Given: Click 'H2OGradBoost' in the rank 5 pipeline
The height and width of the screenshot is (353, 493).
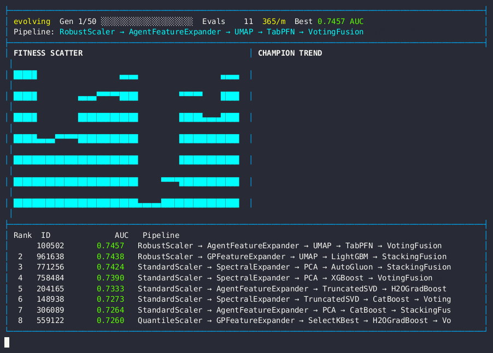Looking at the screenshot, I should click(419, 289).
